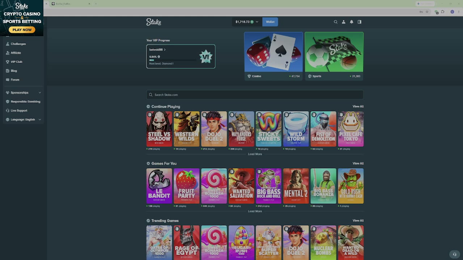Image resolution: width=463 pixels, height=260 pixels.
Task: Click the Sports ball icon under card
Action: [310, 76]
